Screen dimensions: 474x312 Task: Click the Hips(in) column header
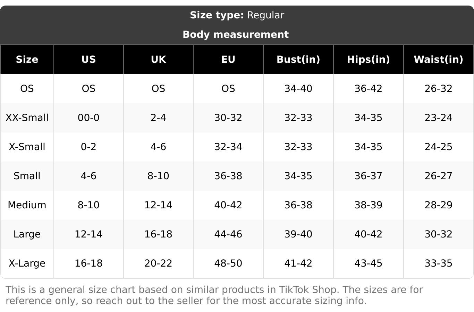pos(368,59)
